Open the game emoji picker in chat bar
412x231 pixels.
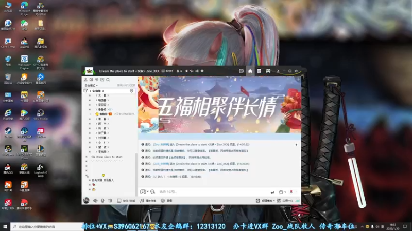pyautogui.click(x=144, y=191)
